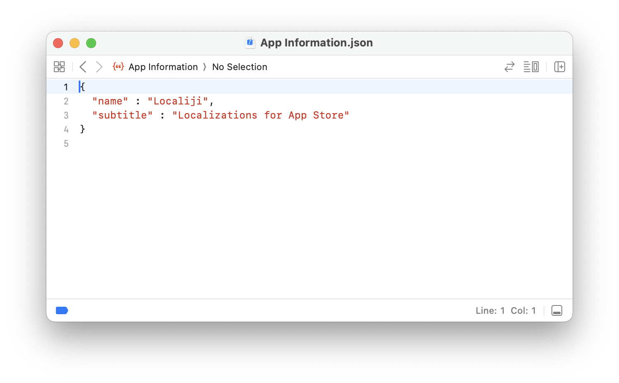
Task: Go forward with the right chevron
Action: coord(99,67)
